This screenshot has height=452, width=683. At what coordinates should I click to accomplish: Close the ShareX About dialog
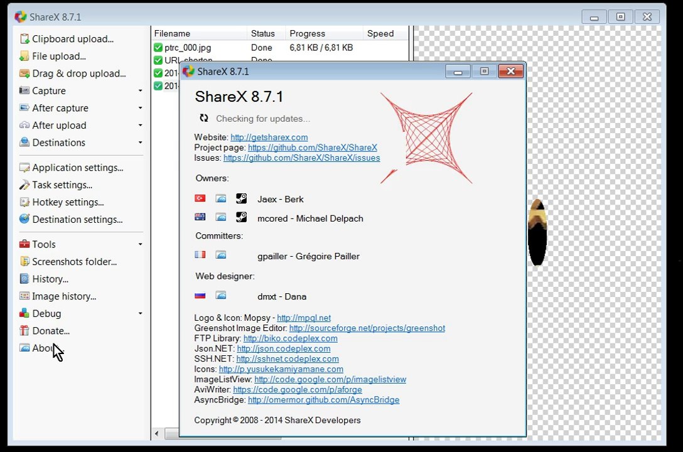pyautogui.click(x=510, y=72)
